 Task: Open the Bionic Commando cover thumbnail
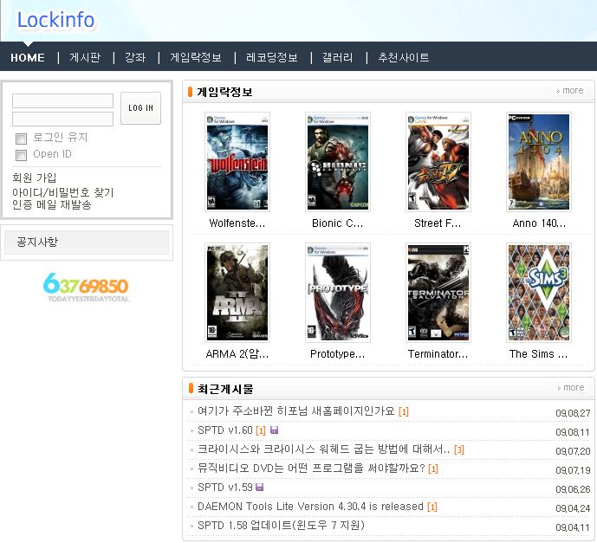338,162
